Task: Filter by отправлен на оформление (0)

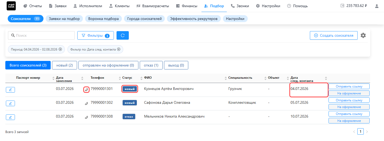Action: (x=108, y=65)
